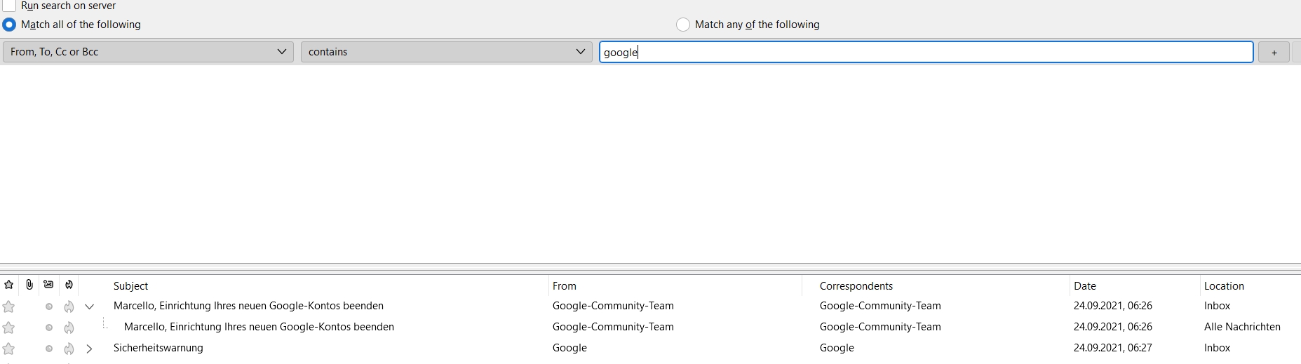
Task: Mark the Sicherheitswarnung message as junk
Action: [x=69, y=349]
